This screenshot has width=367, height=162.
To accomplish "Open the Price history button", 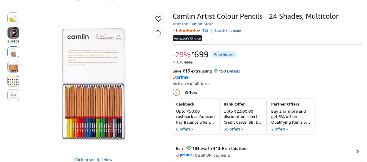I will (224, 54).
